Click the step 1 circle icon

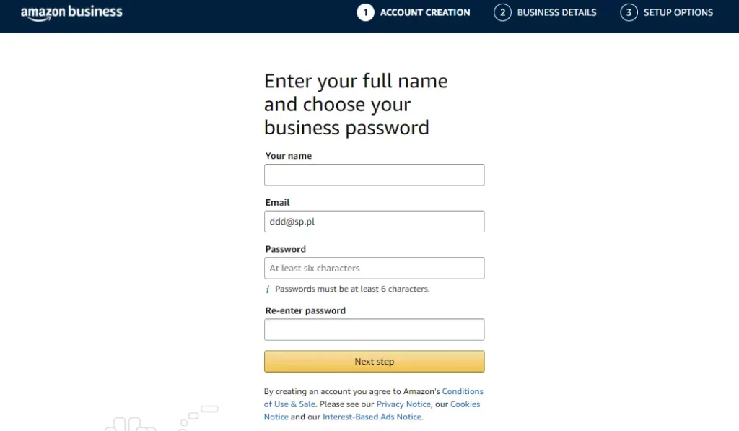tap(365, 13)
